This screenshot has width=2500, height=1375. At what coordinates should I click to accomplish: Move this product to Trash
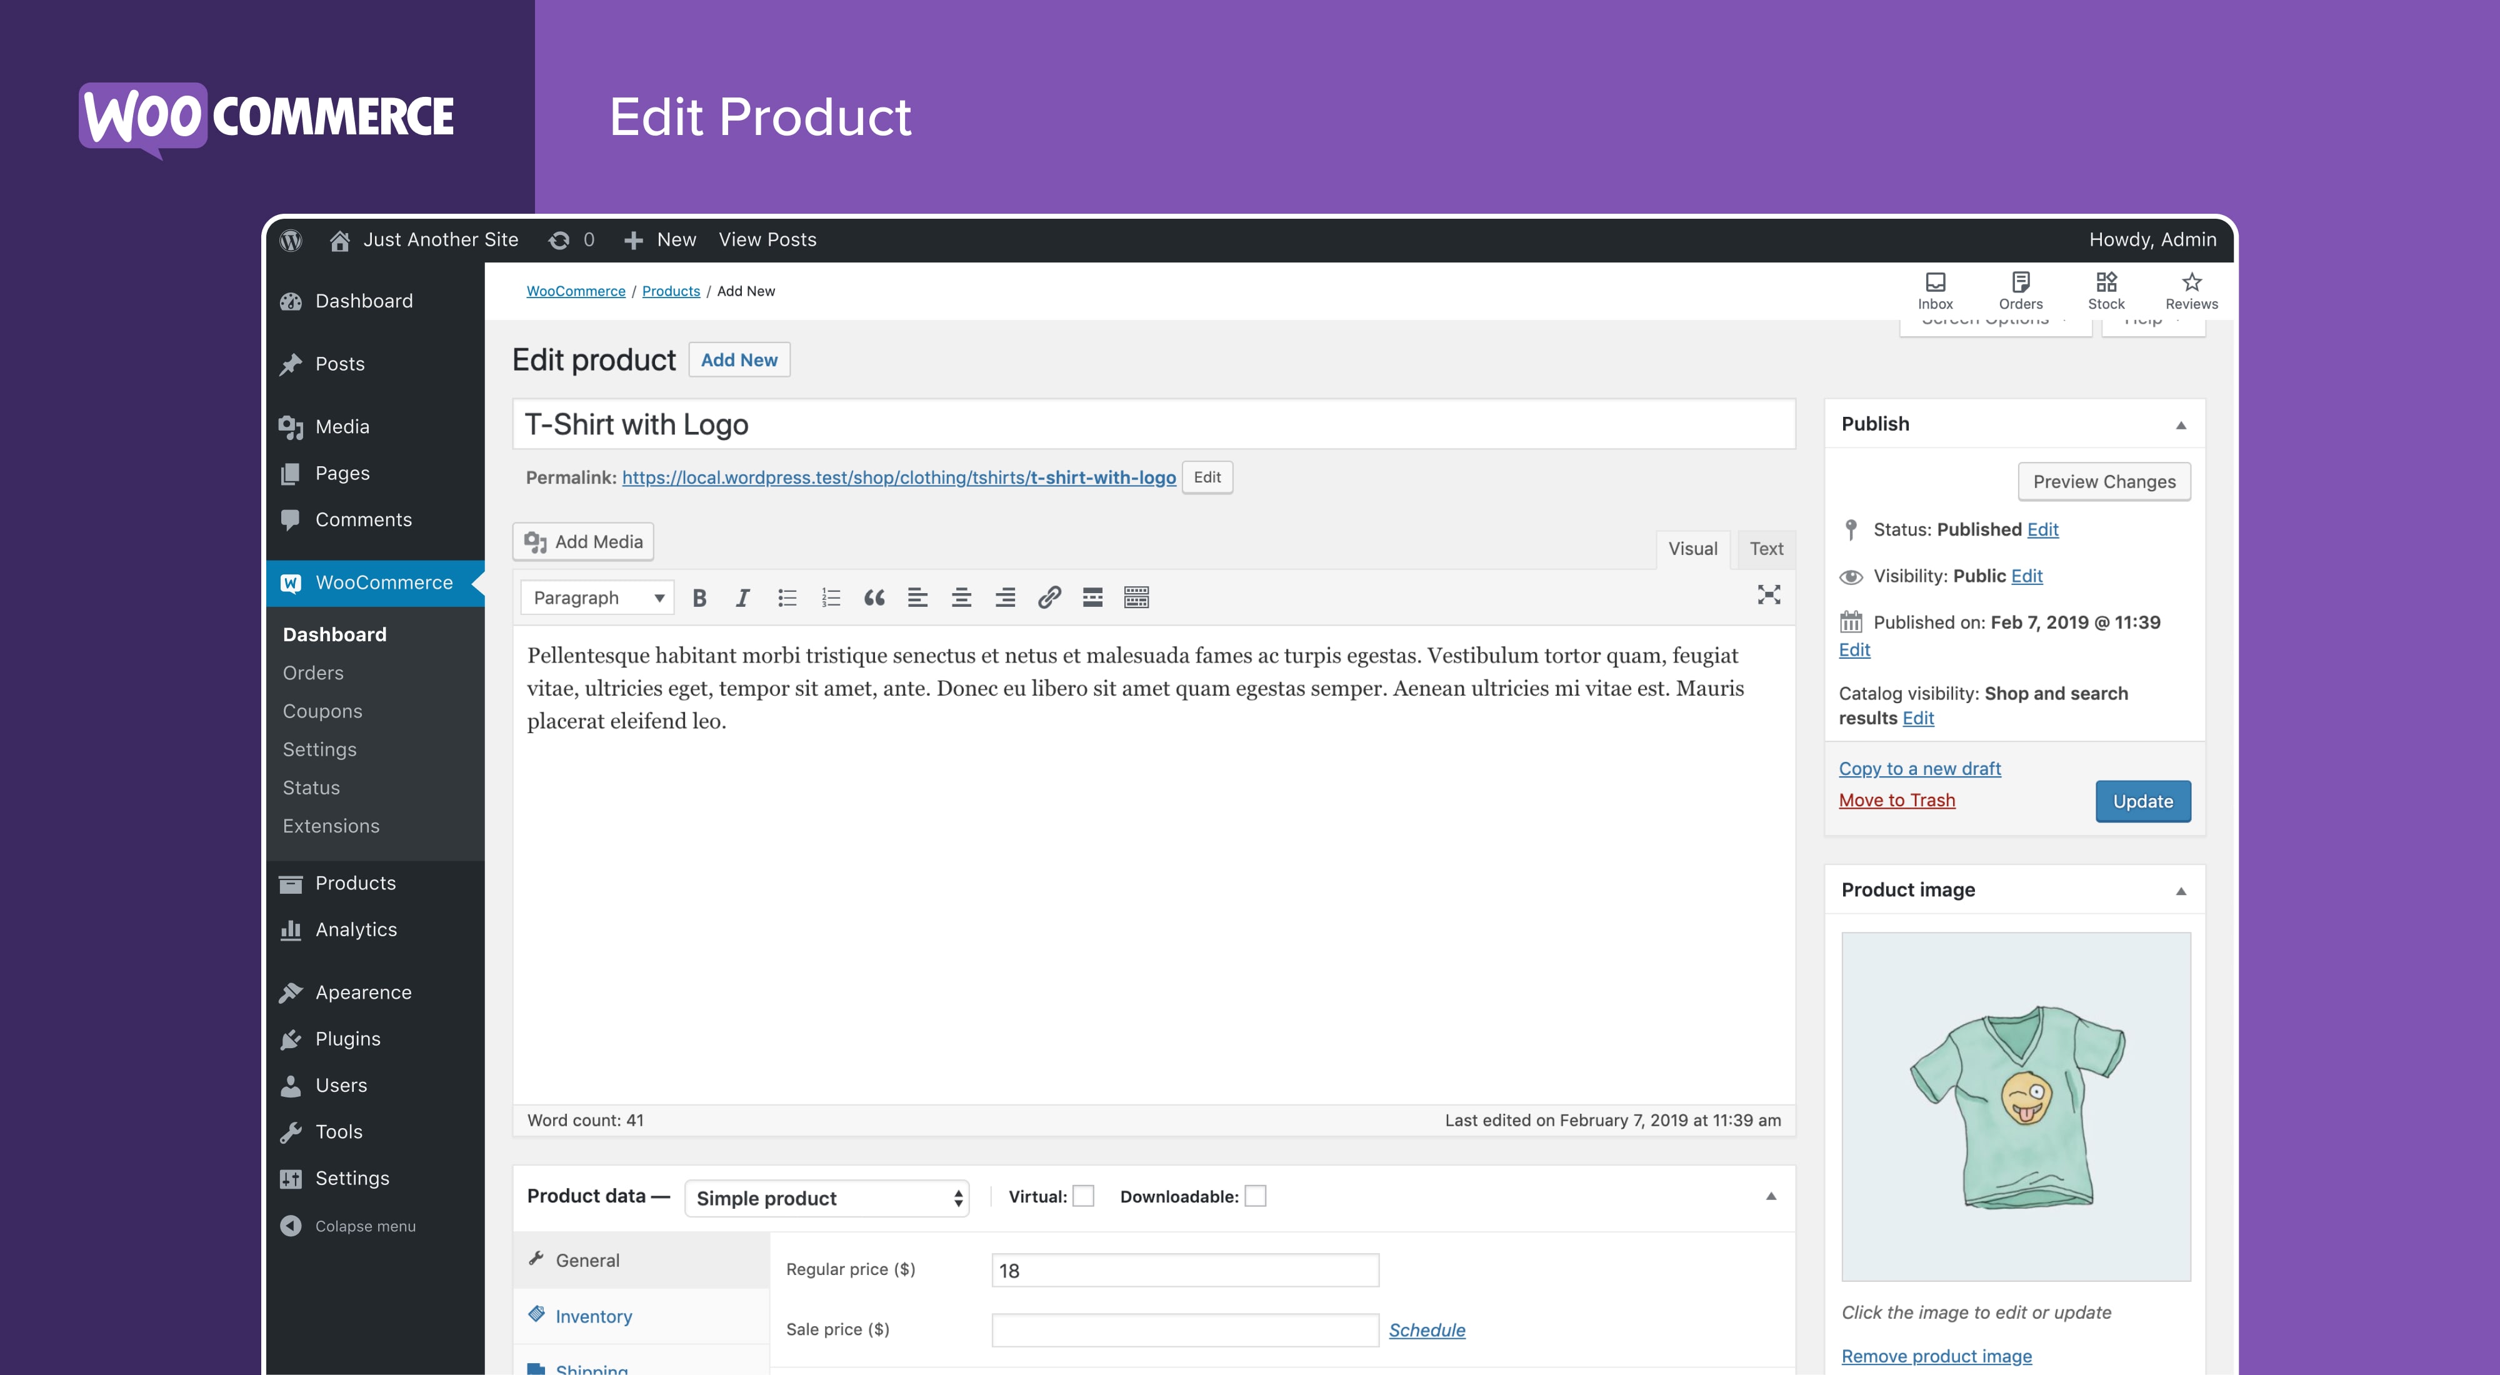coord(1896,799)
